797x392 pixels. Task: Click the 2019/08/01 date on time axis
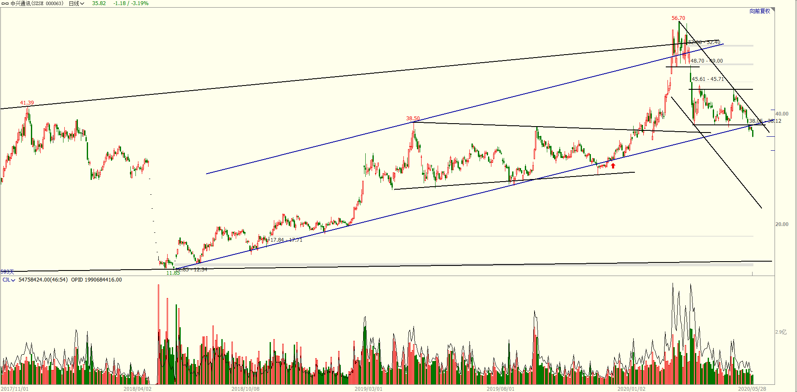tap(500, 389)
